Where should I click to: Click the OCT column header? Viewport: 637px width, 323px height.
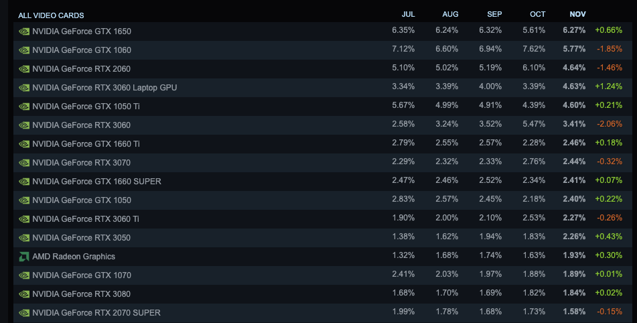(x=538, y=14)
